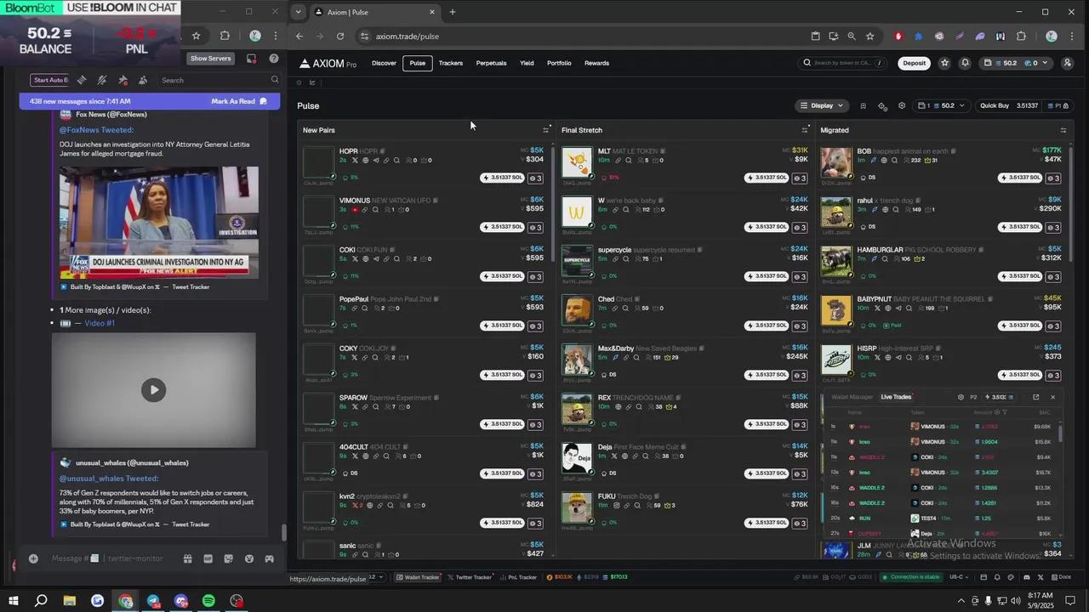Reload the axiom.trade page
Image resolution: width=1089 pixels, height=612 pixels.
pos(340,37)
